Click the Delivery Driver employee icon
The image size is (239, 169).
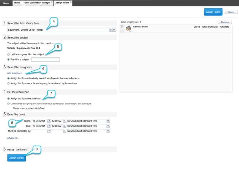pos(127,29)
